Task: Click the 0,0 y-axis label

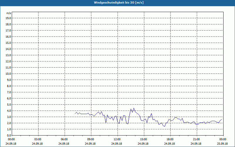Action: [x=9, y=136]
